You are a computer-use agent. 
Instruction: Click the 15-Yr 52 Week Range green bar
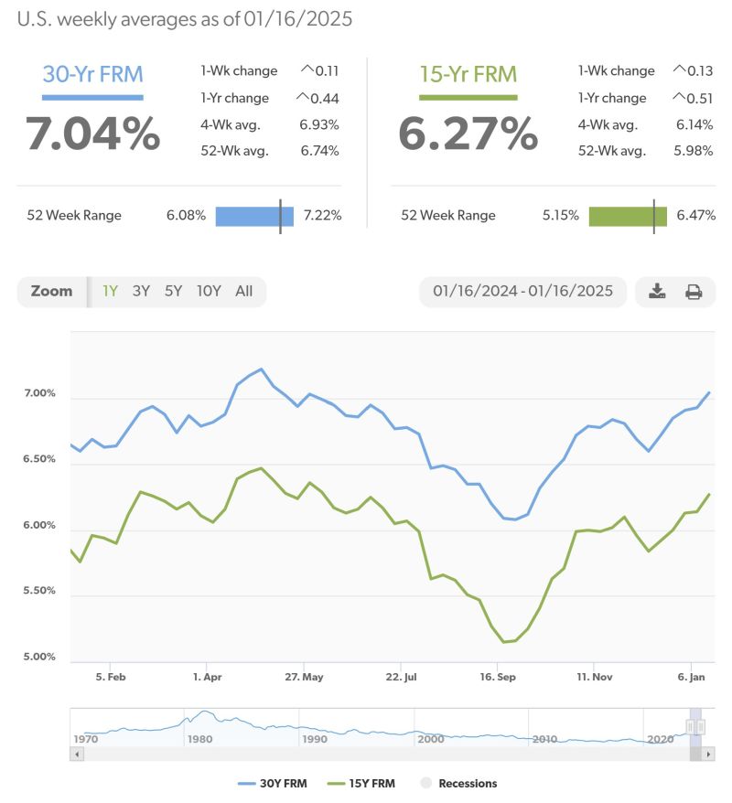coord(628,216)
